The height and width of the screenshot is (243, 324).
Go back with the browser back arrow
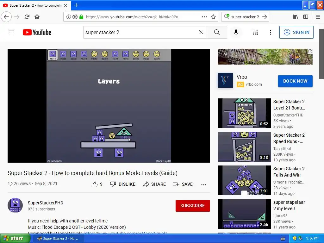click(6, 17)
